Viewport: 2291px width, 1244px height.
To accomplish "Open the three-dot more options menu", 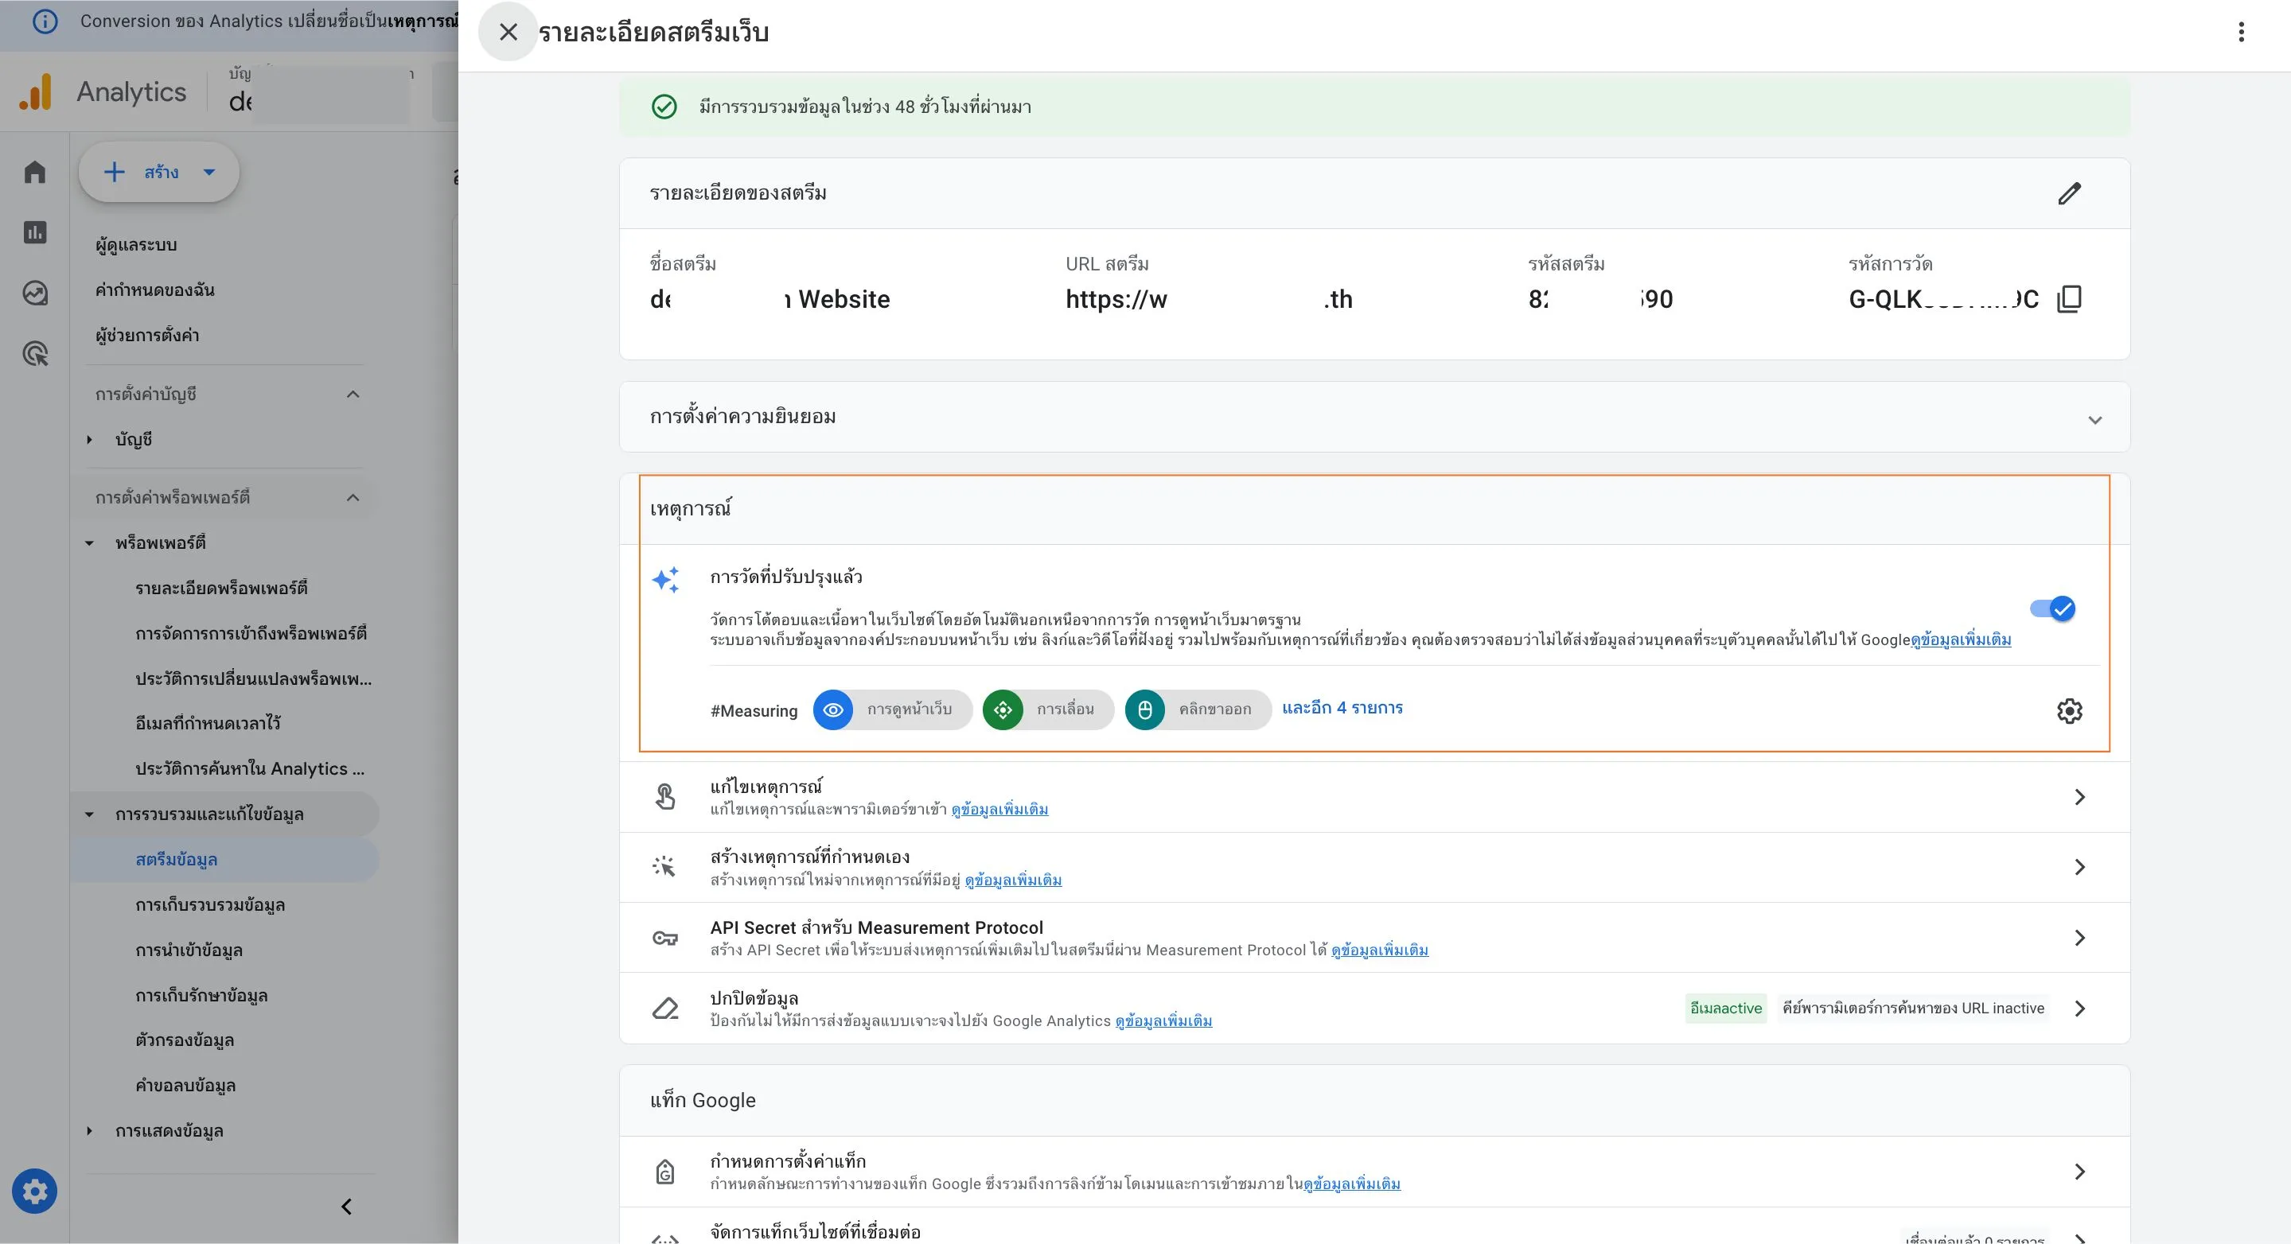I will coord(2240,32).
